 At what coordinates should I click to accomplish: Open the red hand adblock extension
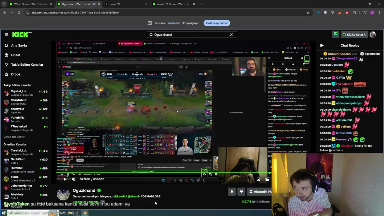[347, 13]
